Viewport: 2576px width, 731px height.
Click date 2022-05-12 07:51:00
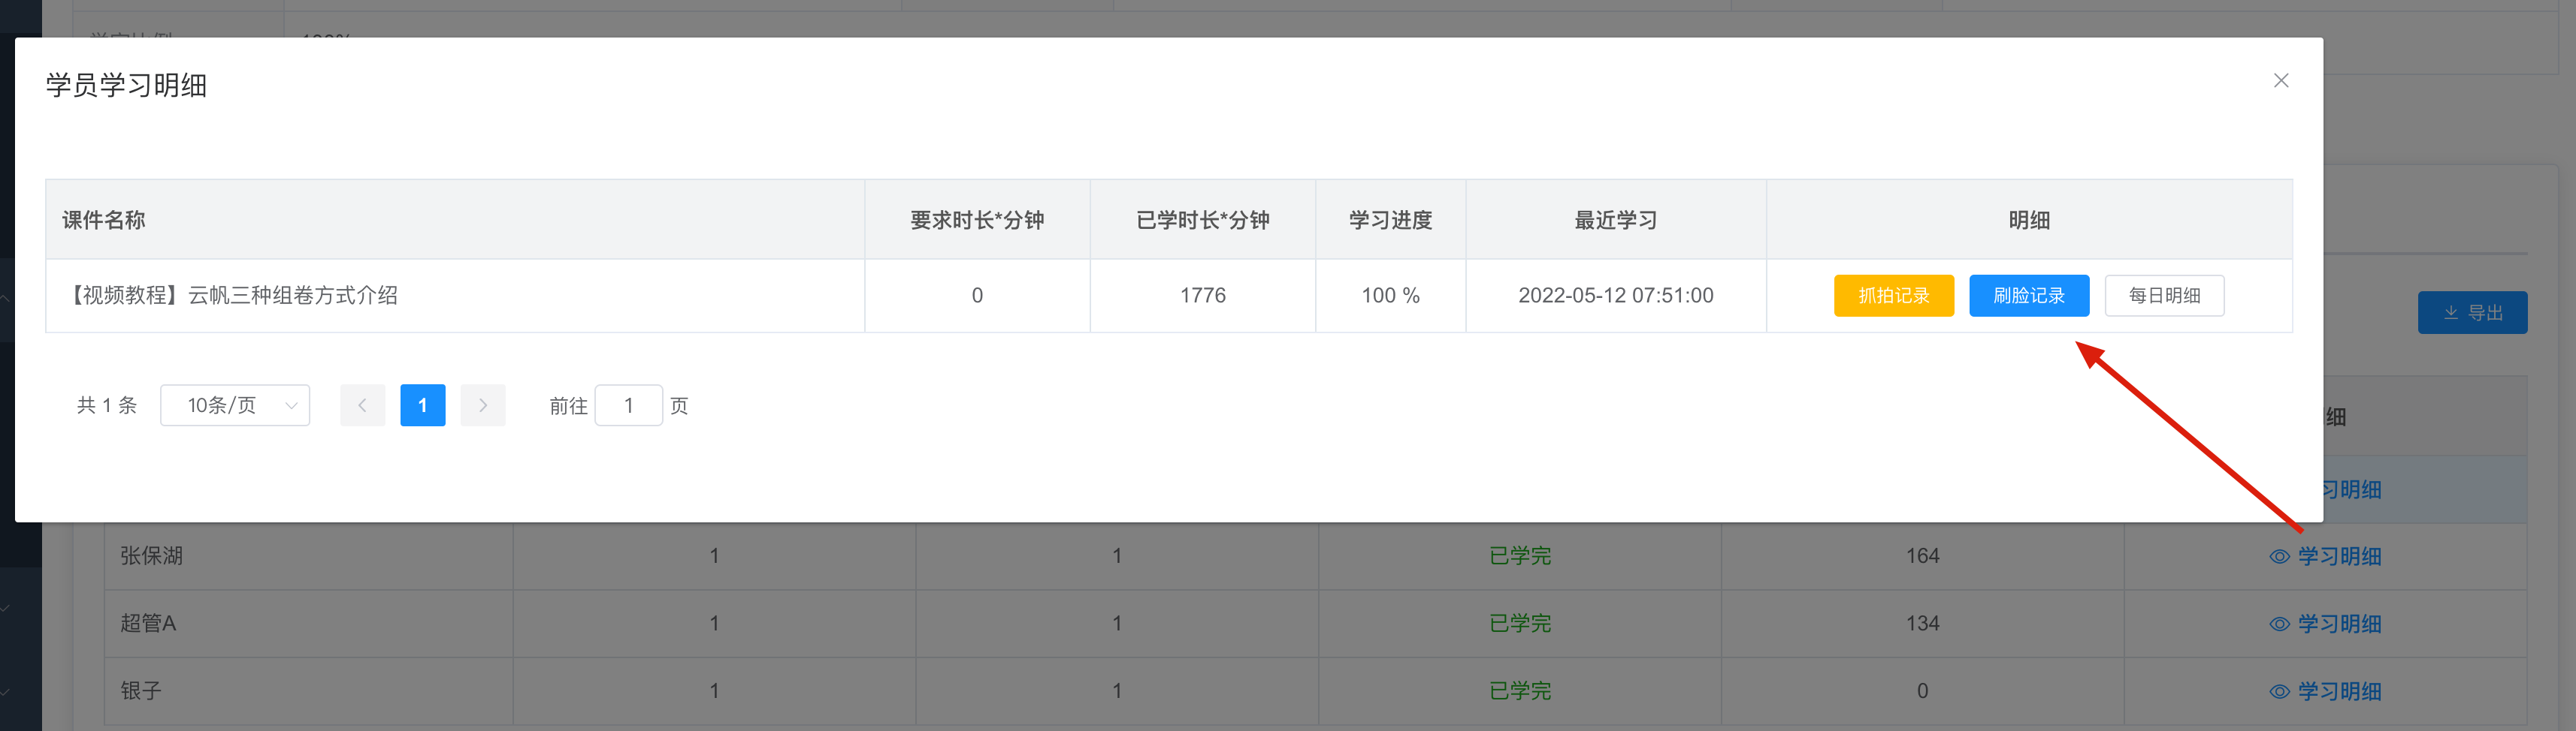pos(1616,296)
